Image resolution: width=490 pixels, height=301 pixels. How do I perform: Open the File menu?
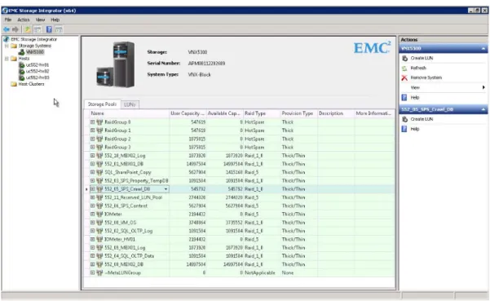pyautogui.click(x=8, y=20)
